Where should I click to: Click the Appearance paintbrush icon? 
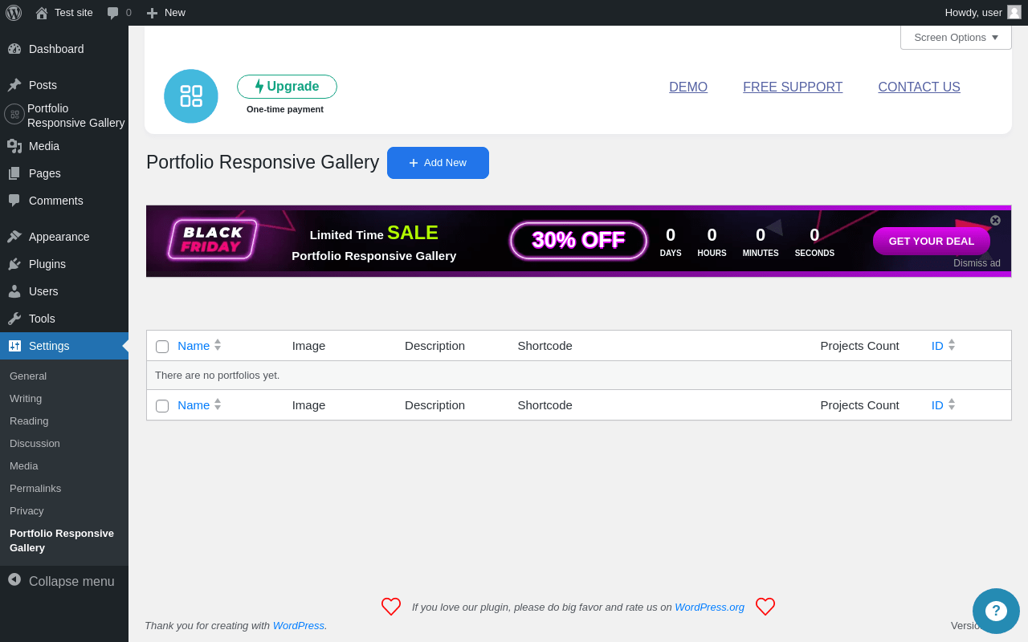(x=14, y=237)
